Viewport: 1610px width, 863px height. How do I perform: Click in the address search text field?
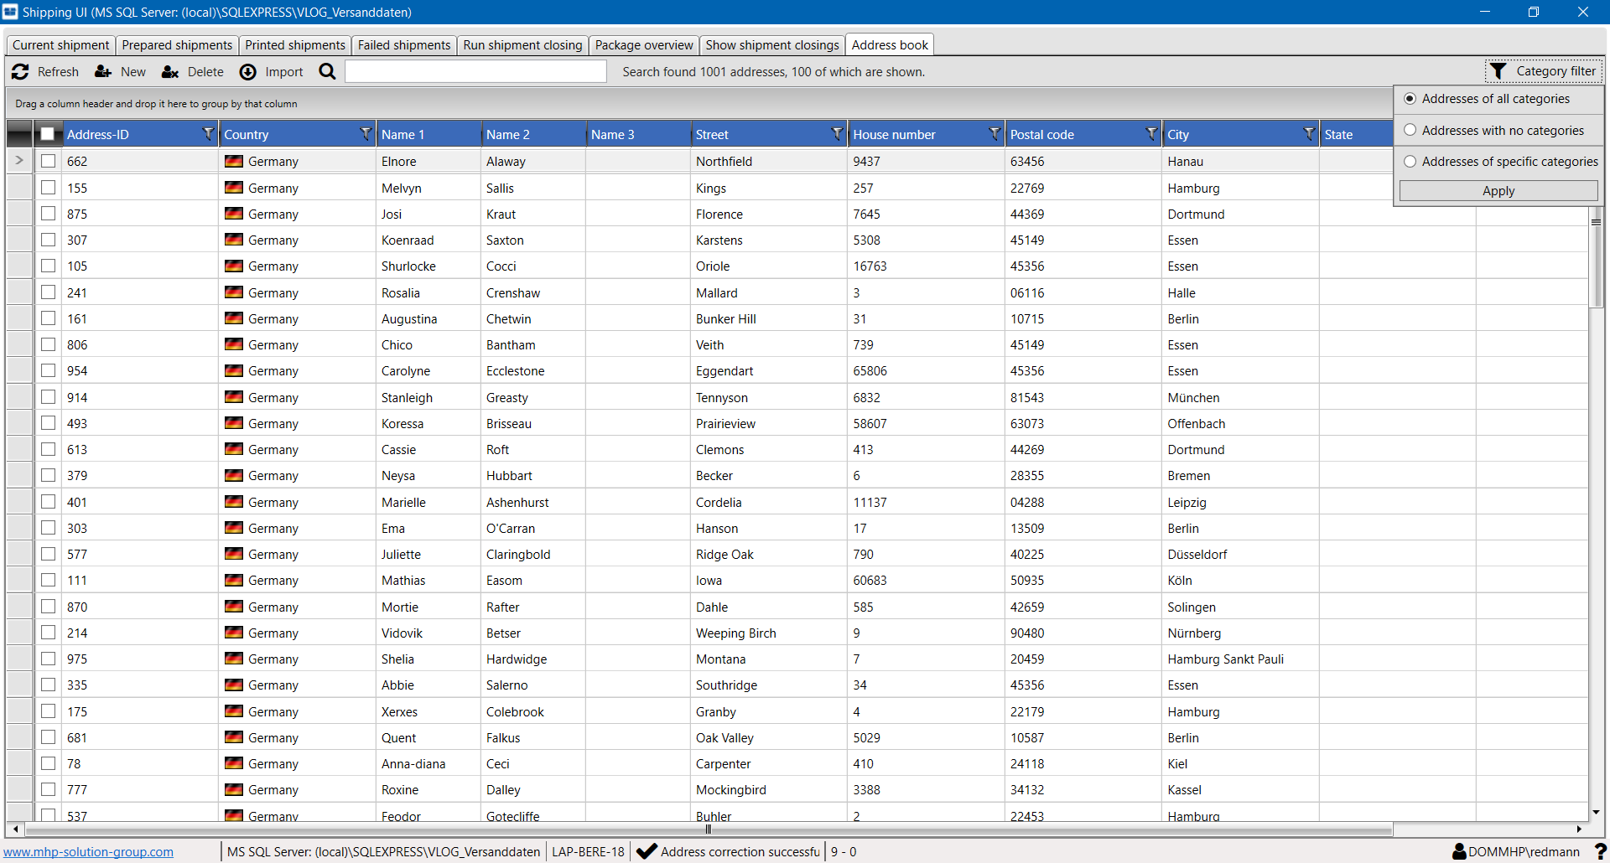(475, 72)
